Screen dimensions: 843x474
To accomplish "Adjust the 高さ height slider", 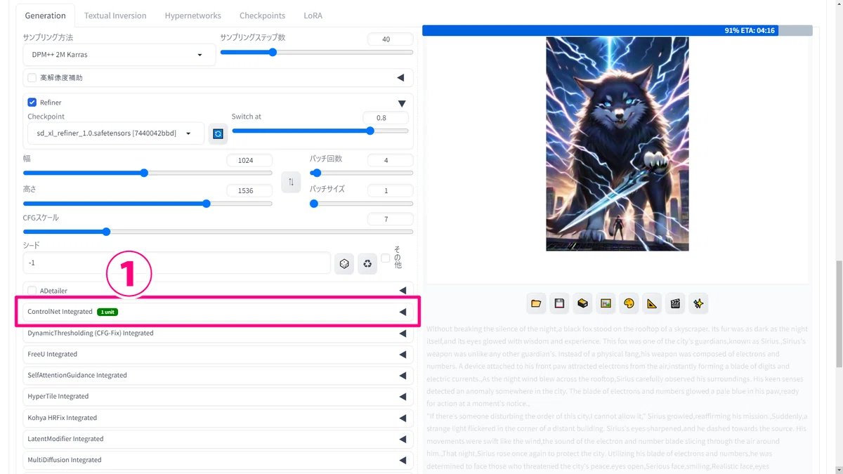I will [x=148, y=204].
